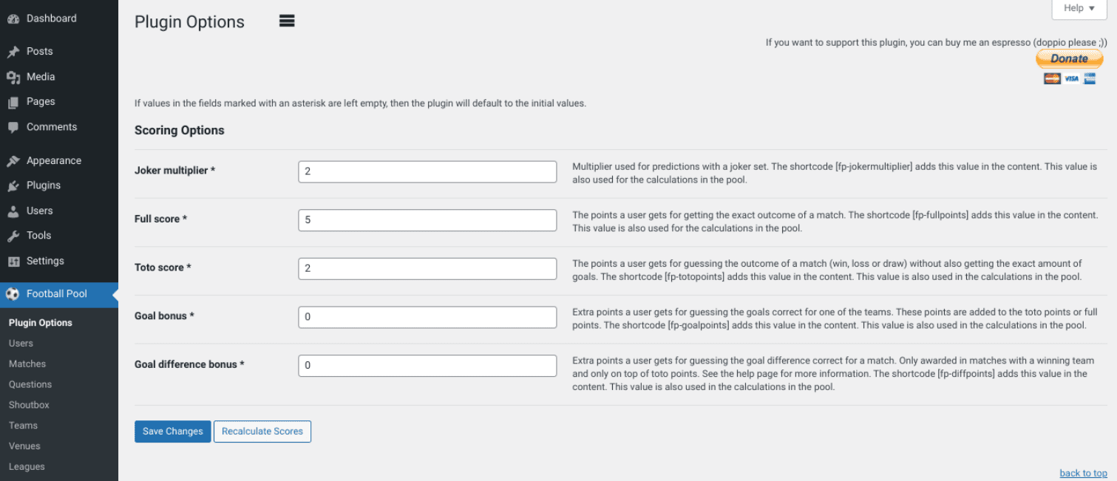Screen dimensions: 1117x481
Task: Click Recalculate Scores
Action: pyautogui.click(x=262, y=431)
